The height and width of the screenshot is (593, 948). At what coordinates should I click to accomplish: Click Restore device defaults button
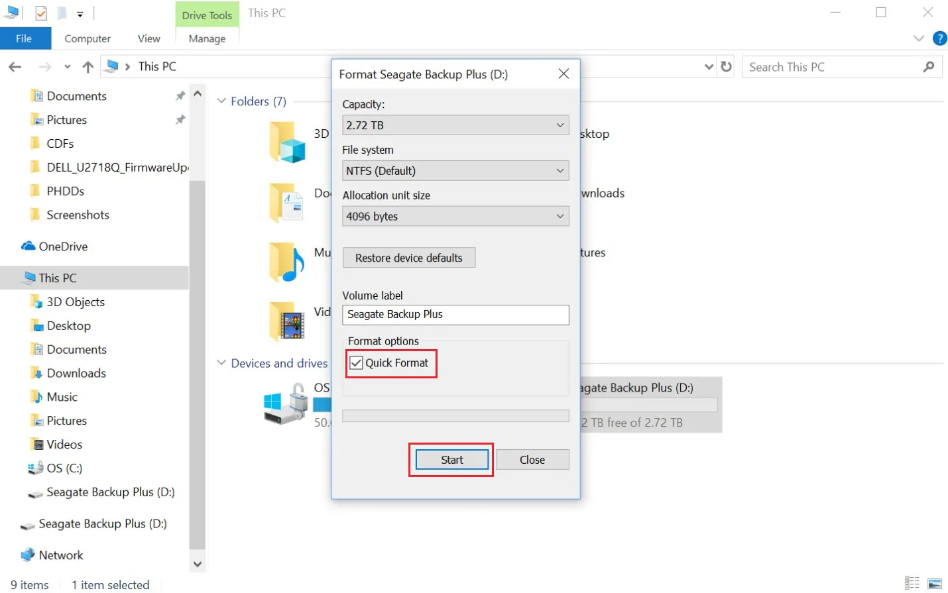tap(409, 258)
